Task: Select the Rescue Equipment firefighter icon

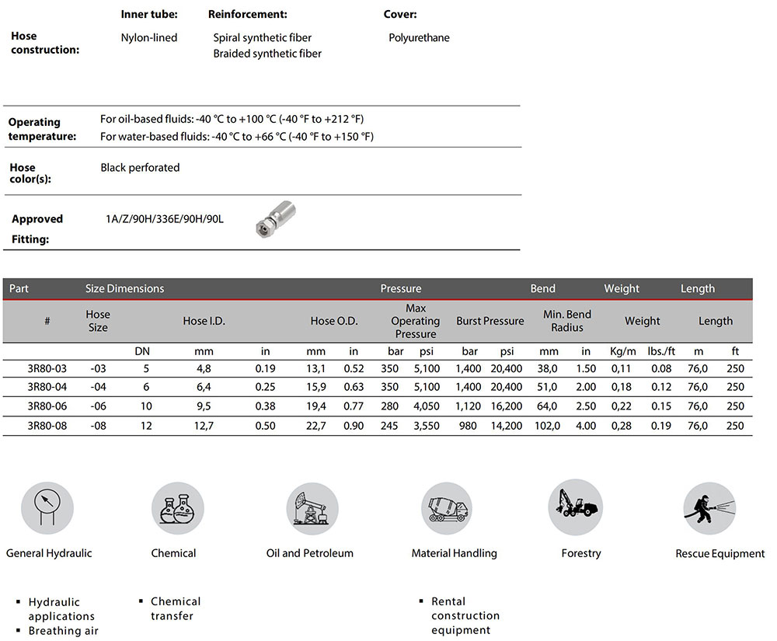Action: (709, 508)
